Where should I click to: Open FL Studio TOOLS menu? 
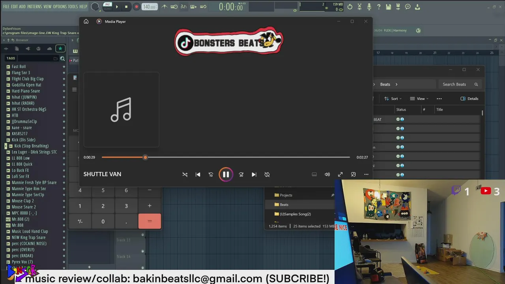[73, 7]
